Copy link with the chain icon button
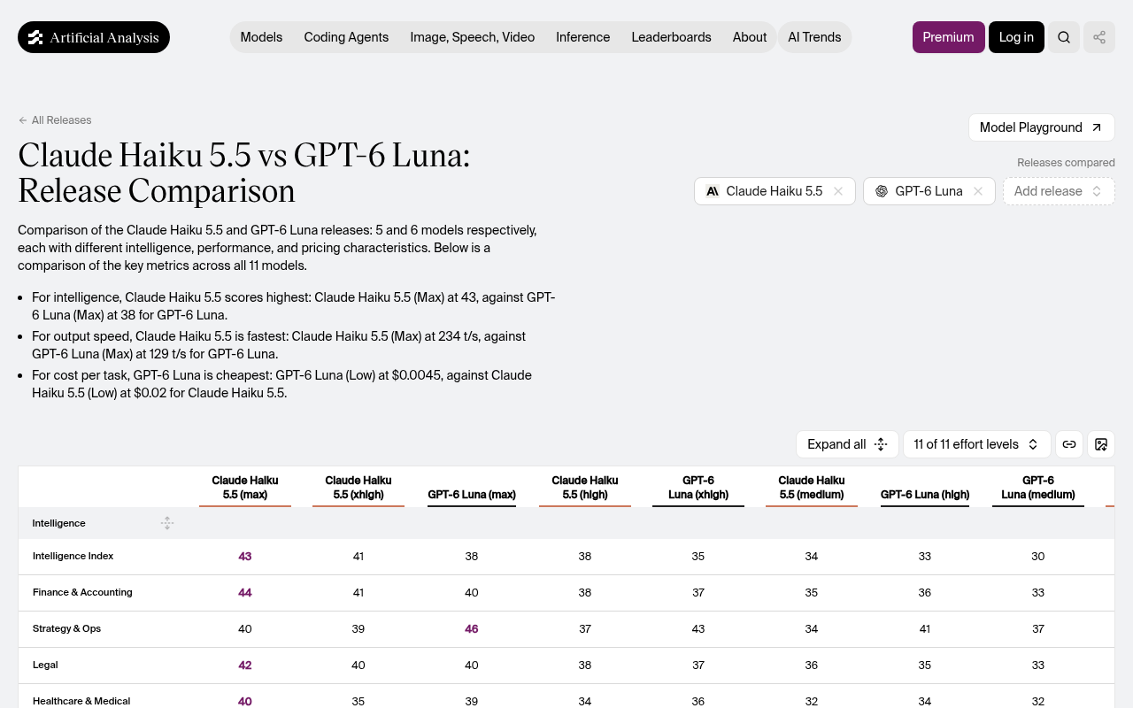The image size is (1133, 708). coord(1069,444)
